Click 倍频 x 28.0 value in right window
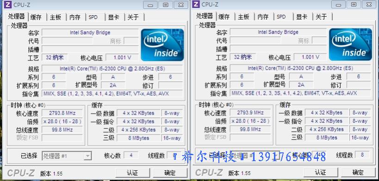This screenshot has height=181, width=379. coord(250,121)
